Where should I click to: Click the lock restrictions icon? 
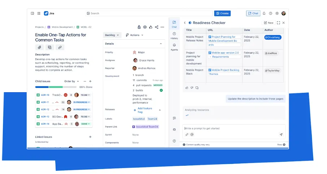(x=139, y=27)
